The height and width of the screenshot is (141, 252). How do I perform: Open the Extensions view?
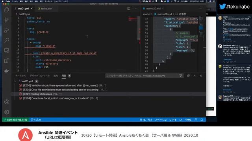tap(7, 61)
